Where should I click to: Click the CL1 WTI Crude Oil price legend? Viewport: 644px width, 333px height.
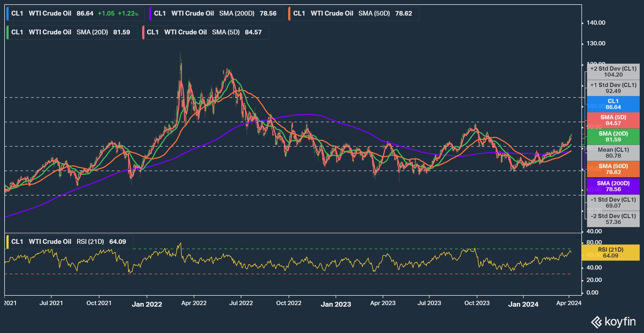click(x=75, y=14)
